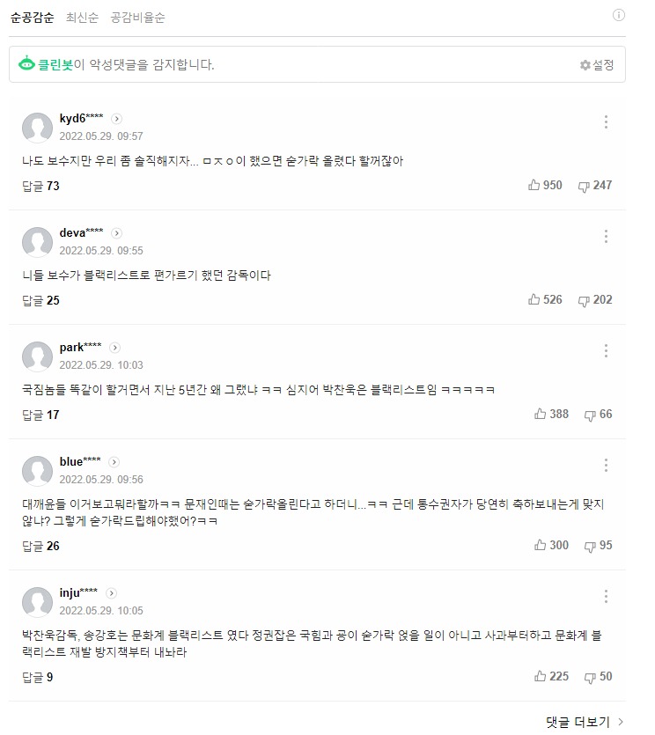Screen dimensions: 655x735
Task: Expand the arrow next to the inju**** username
Action: (112, 593)
